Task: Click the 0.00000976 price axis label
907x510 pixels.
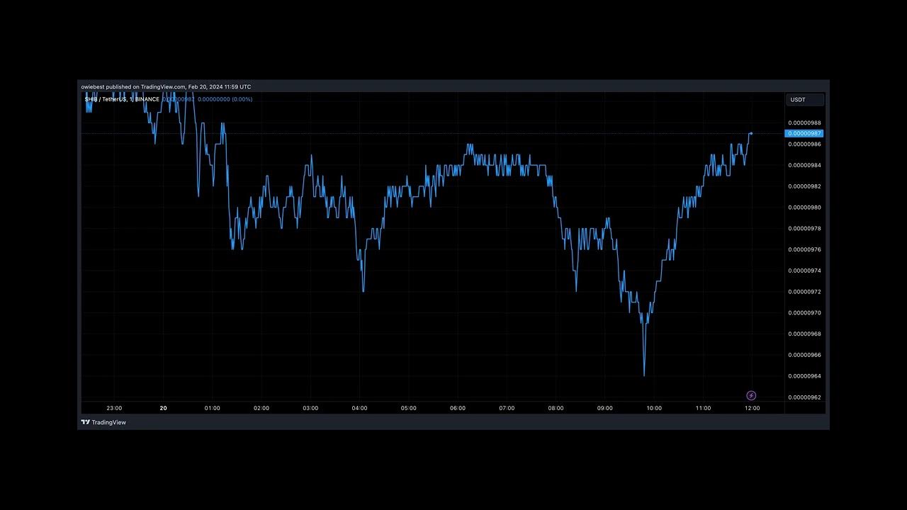Action: tap(804, 249)
